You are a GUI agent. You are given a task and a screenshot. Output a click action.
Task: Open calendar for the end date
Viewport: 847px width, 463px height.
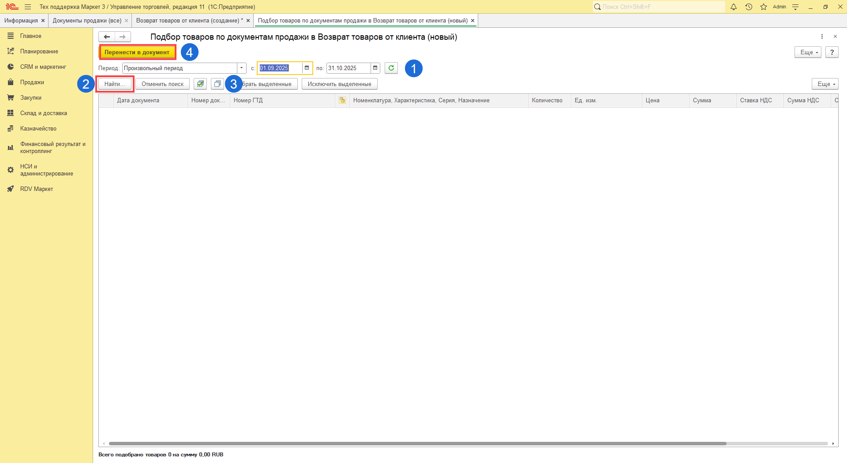[375, 68]
